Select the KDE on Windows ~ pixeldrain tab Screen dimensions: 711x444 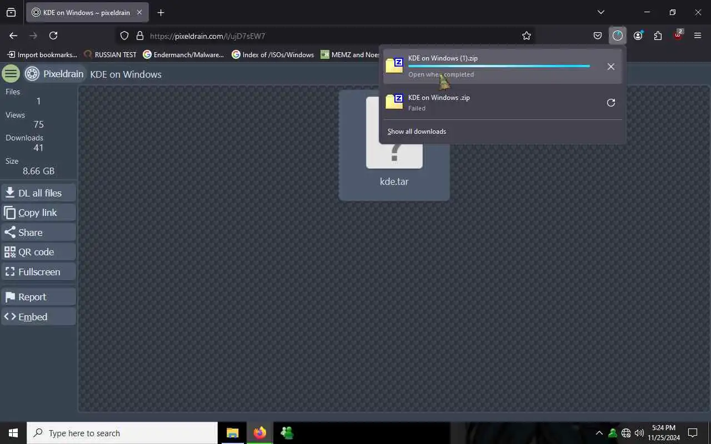point(88,12)
